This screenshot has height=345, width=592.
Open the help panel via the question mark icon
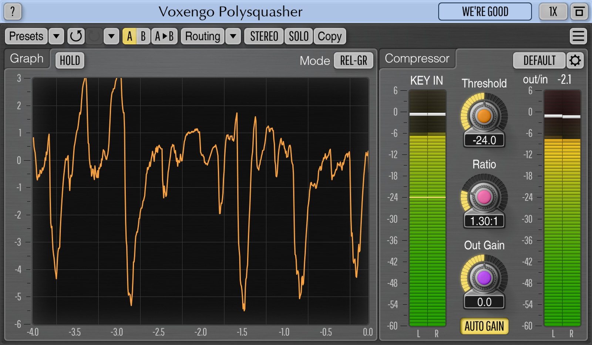tap(13, 11)
